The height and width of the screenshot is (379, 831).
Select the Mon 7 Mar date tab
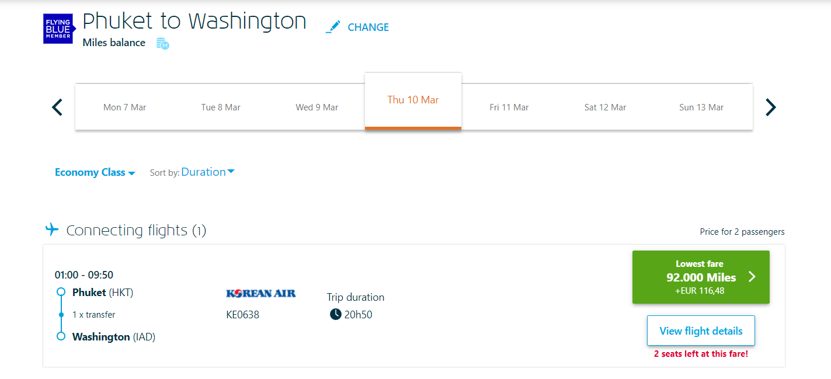click(124, 107)
